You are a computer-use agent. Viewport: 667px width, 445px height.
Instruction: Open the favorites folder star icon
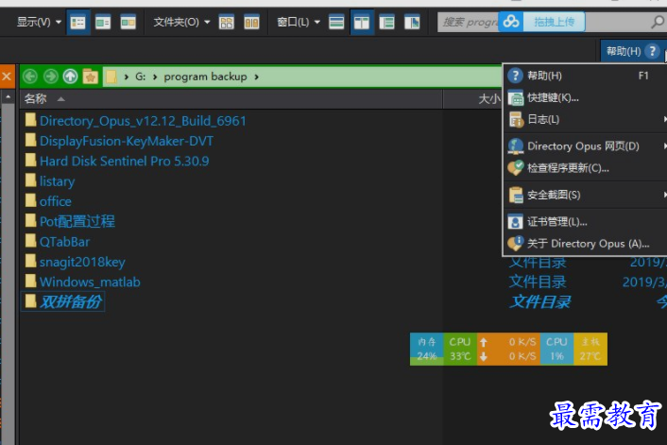[x=90, y=77]
